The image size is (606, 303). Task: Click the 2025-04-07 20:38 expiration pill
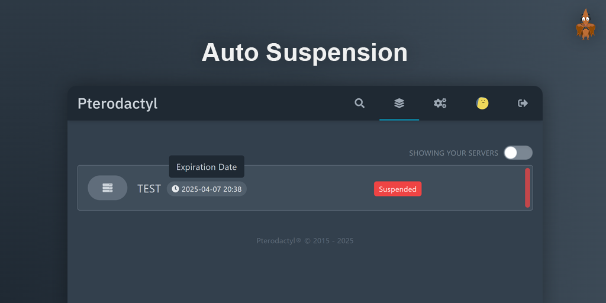(207, 189)
